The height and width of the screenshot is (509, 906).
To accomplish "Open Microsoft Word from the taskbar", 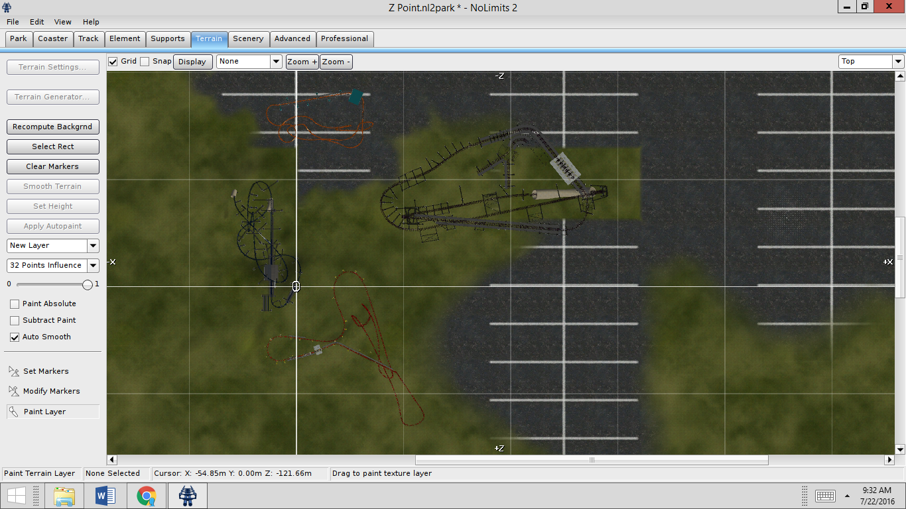I will 105,496.
